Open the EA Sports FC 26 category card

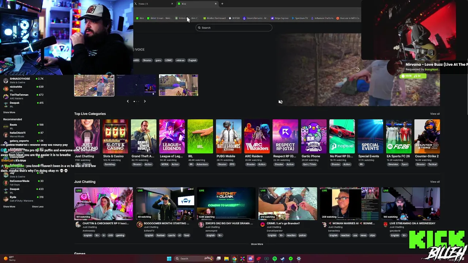point(399,136)
